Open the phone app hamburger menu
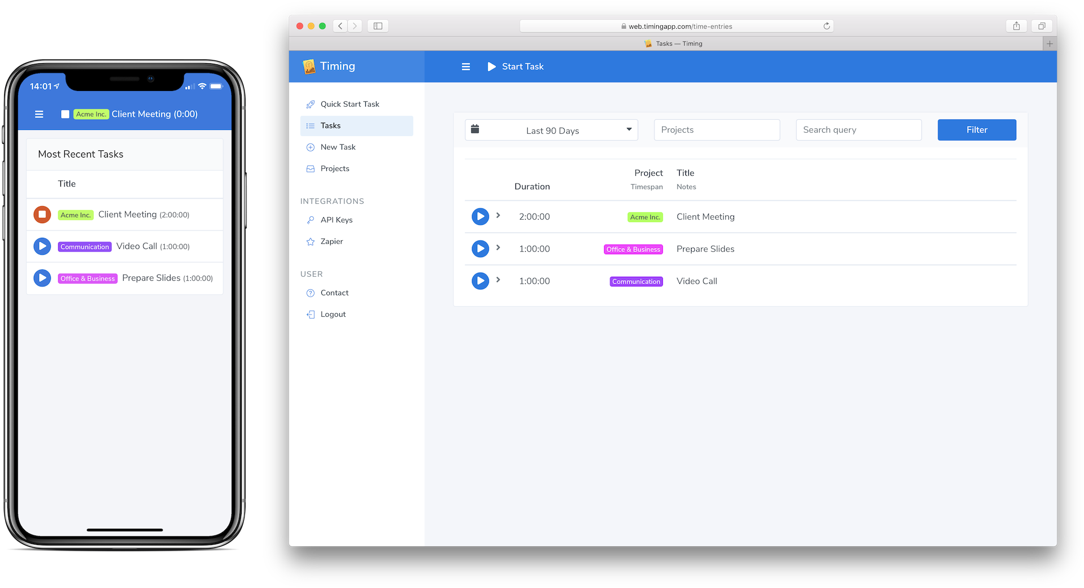The height and width of the screenshot is (588, 1084). 39,114
